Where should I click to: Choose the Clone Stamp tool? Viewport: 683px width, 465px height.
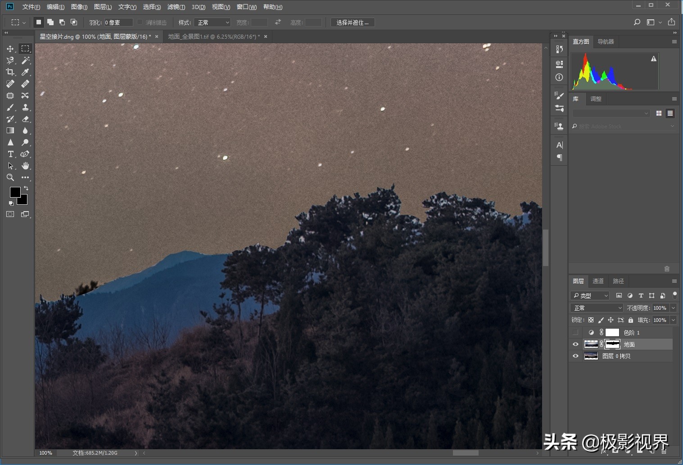point(25,107)
